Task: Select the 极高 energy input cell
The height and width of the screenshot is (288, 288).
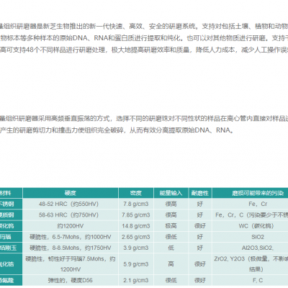Action: click(171, 226)
